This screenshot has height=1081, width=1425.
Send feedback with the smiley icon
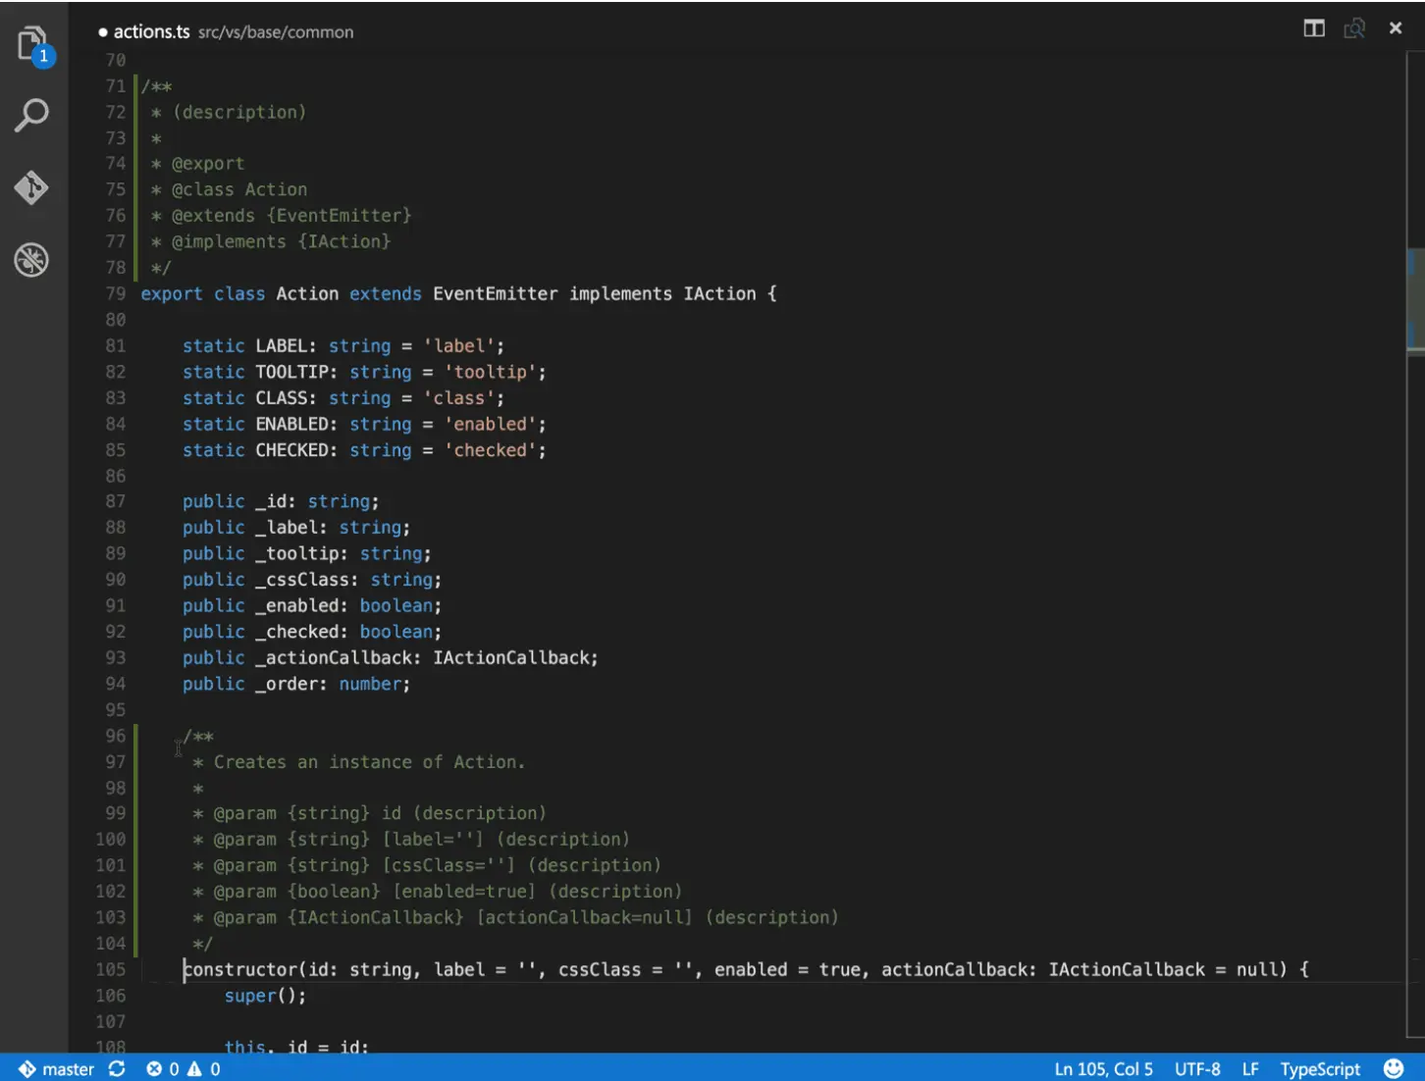tap(1394, 1068)
